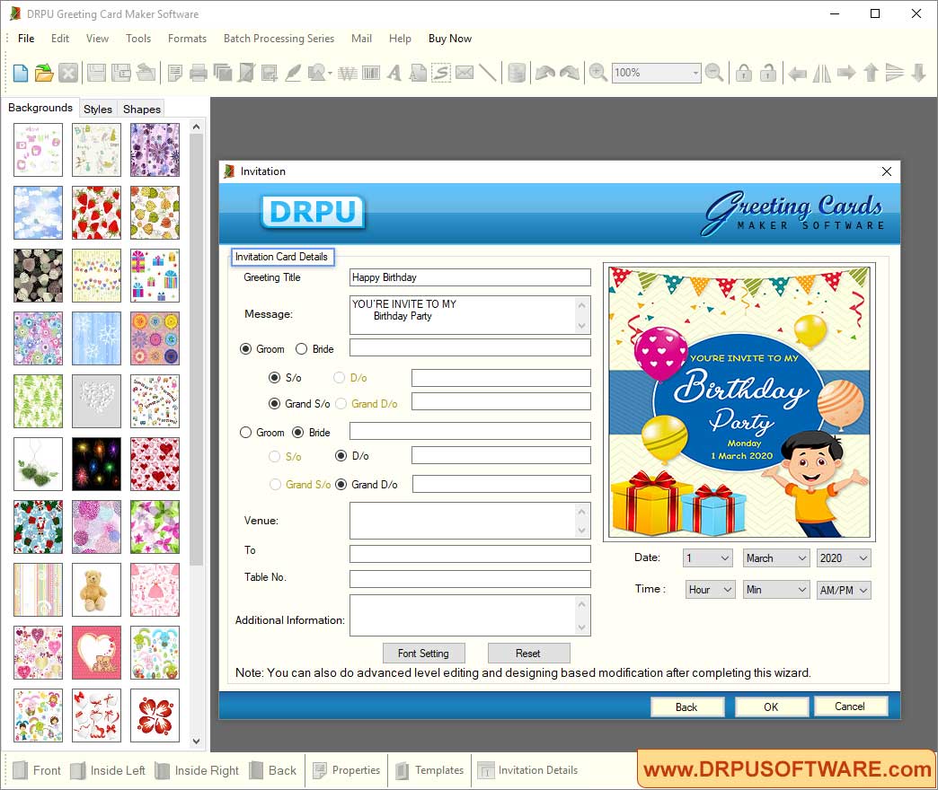Open the 100% zoom level dropdown
Viewport: 938px width, 790px height.
tap(656, 73)
